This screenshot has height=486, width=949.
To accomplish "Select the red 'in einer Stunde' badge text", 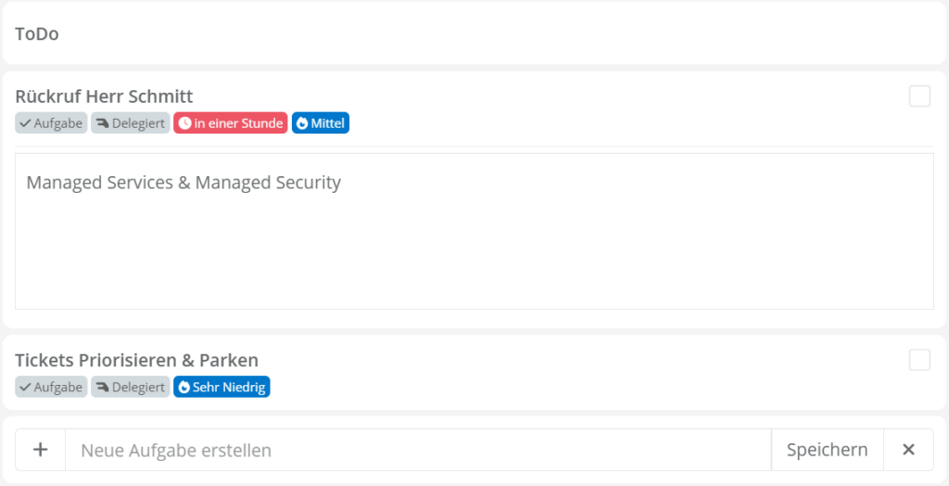I will click(x=238, y=123).
